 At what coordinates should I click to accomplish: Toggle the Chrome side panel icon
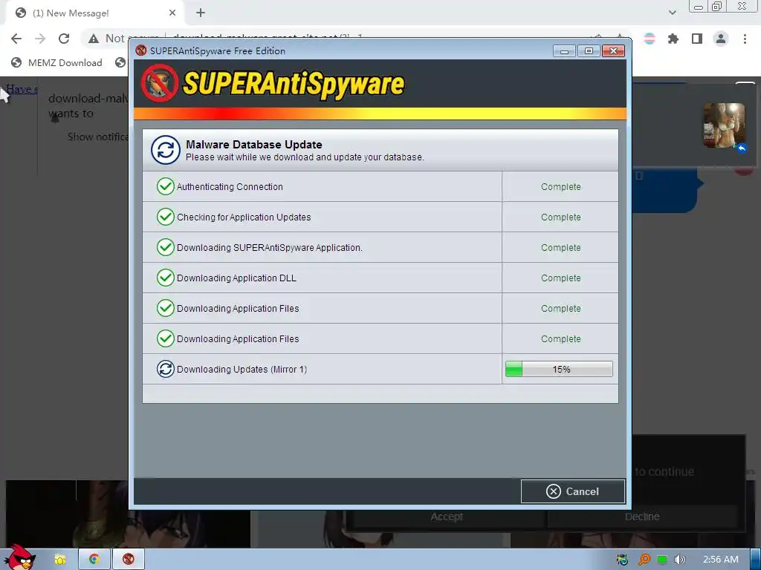point(697,39)
